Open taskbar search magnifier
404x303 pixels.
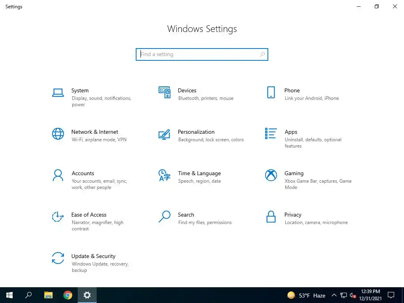28,295
